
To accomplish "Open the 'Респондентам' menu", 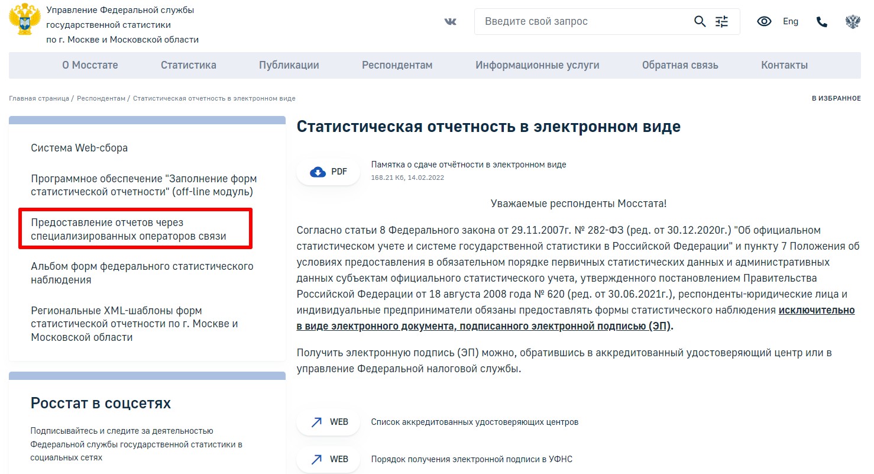I will pyautogui.click(x=397, y=65).
